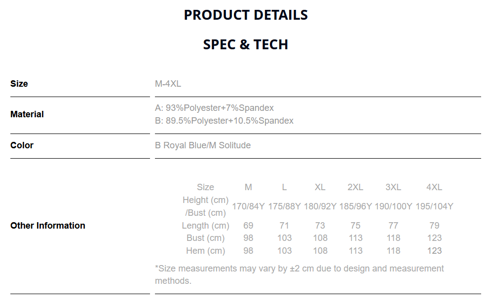Click material B 89.5%Polyester+10.5%Spandex line
491x303 pixels.
click(224, 121)
